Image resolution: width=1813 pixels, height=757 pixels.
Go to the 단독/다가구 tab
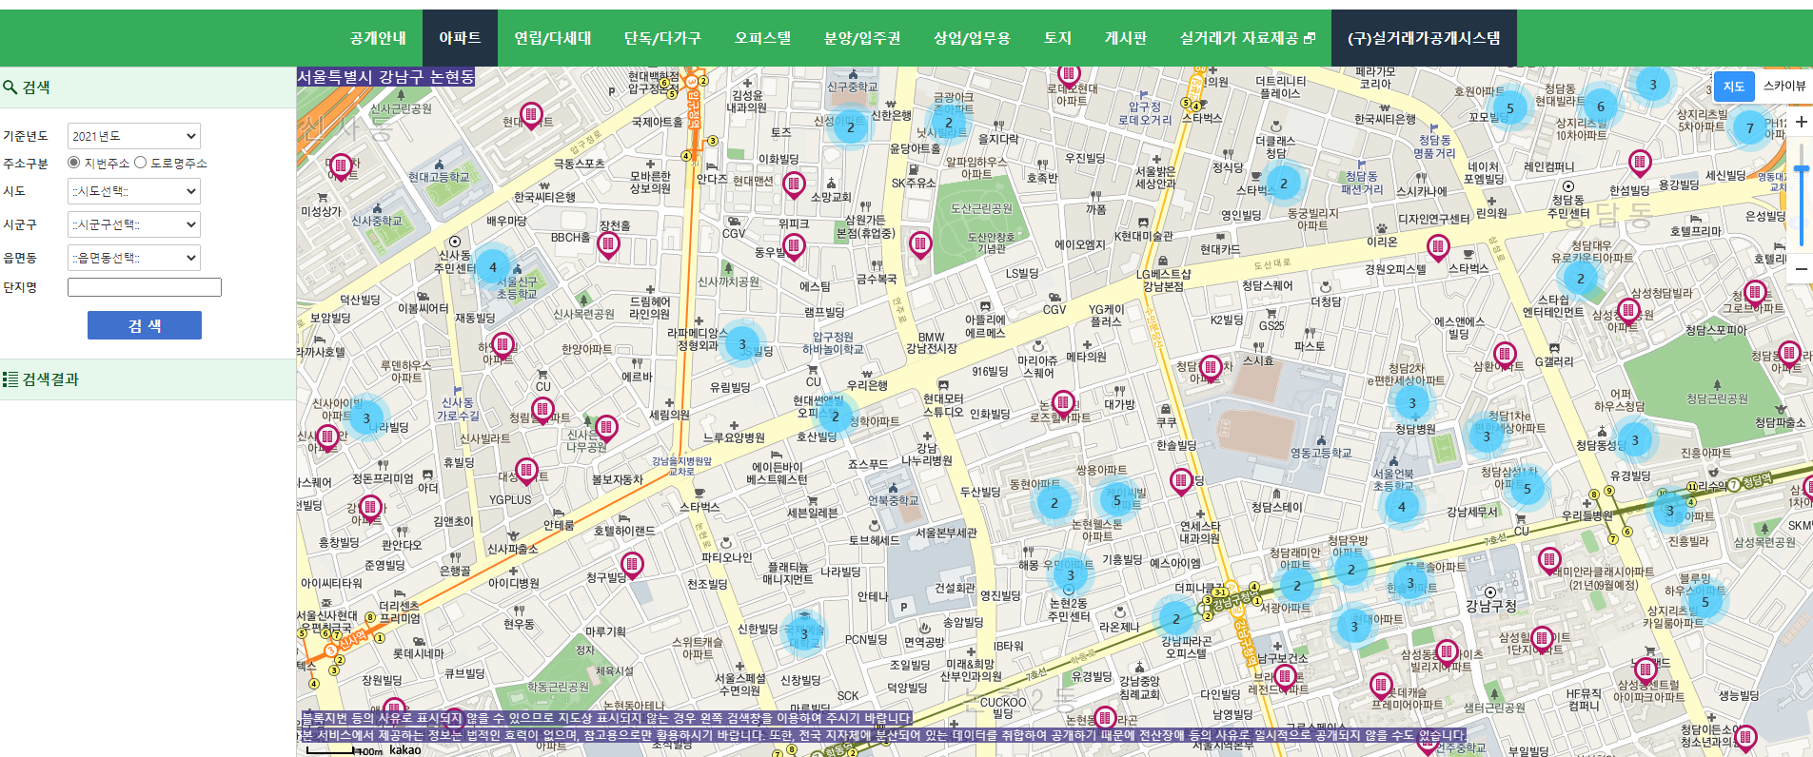(x=662, y=38)
